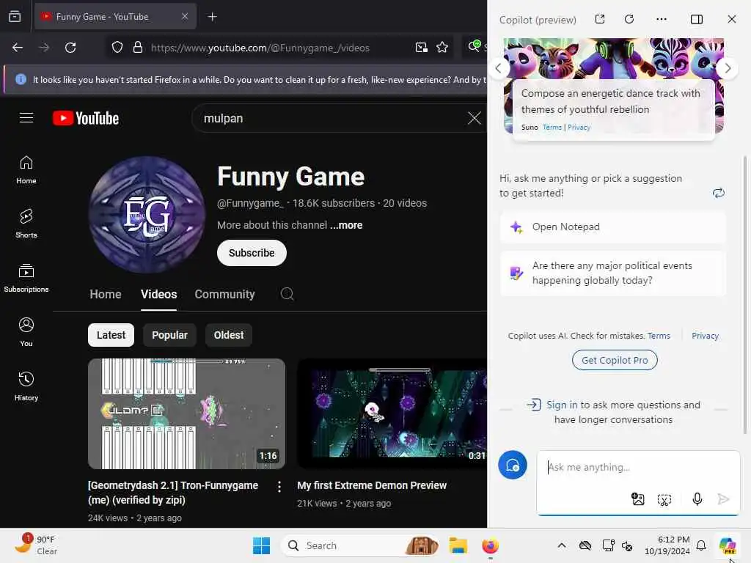751x563 pixels.
Task: Refresh Copilot suggestions icon
Action: tap(719, 193)
